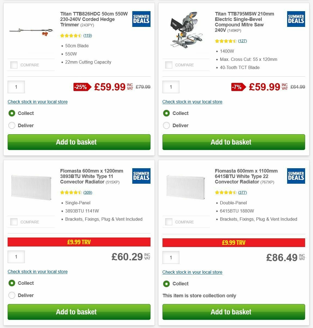The height and width of the screenshot is (328, 313).
Task: Click the star rating on the hedge trimmer
Action: [70, 35]
